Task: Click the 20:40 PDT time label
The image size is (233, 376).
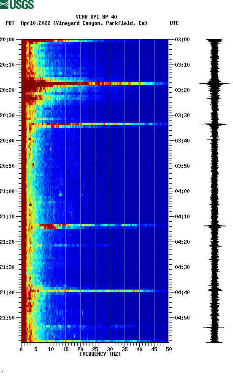Action: point(7,141)
